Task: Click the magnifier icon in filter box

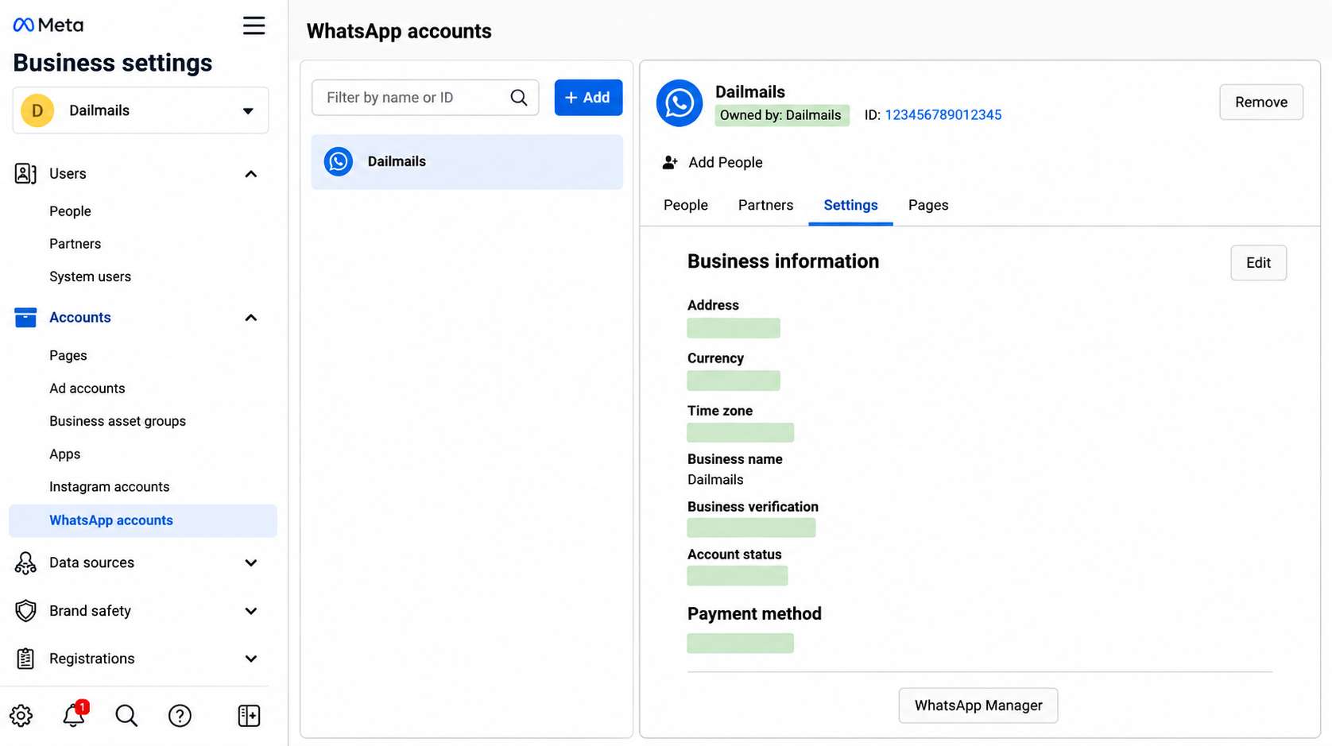Action: pyautogui.click(x=519, y=98)
